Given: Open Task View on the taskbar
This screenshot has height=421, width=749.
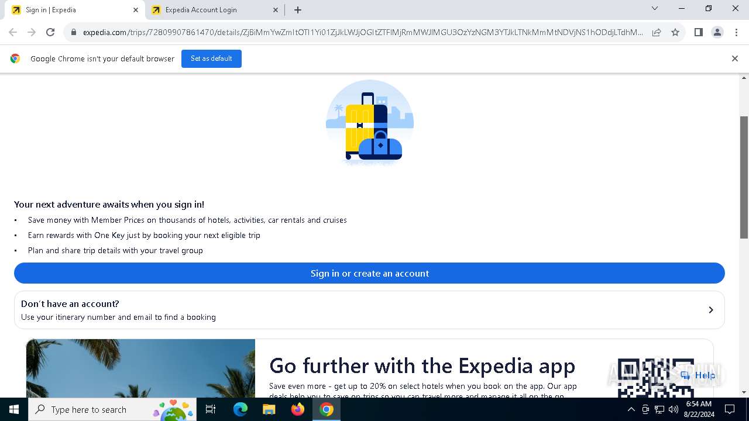Looking at the screenshot, I should (211, 409).
